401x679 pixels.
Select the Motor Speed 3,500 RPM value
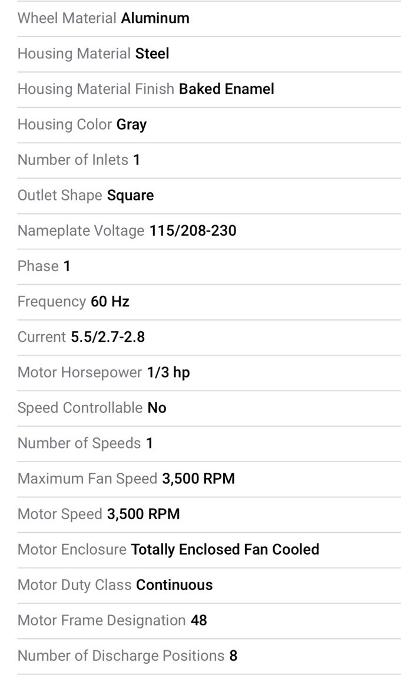tap(143, 515)
